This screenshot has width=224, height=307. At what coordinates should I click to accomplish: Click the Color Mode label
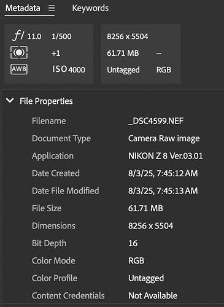(53, 261)
